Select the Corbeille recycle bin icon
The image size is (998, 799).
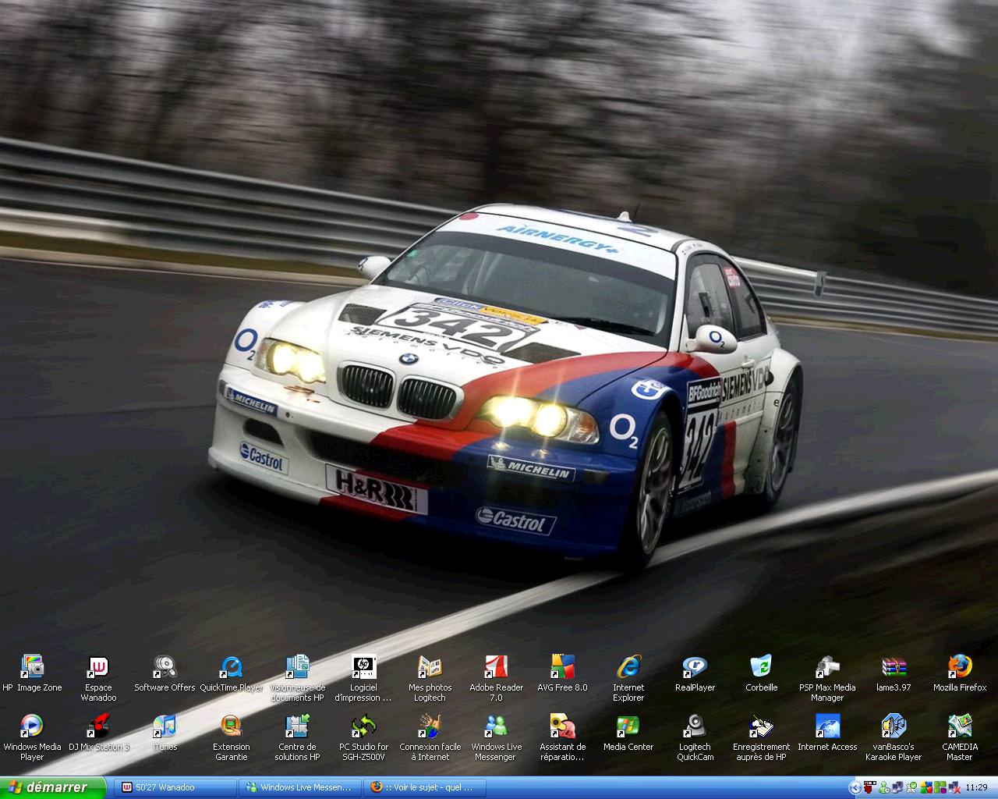click(761, 673)
